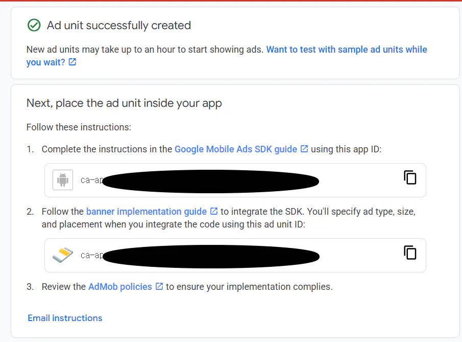The width and height of the screenshot is (462, 342).
Task: Click external-link icon beside SDK guide
Action: [x=304, y=149]
